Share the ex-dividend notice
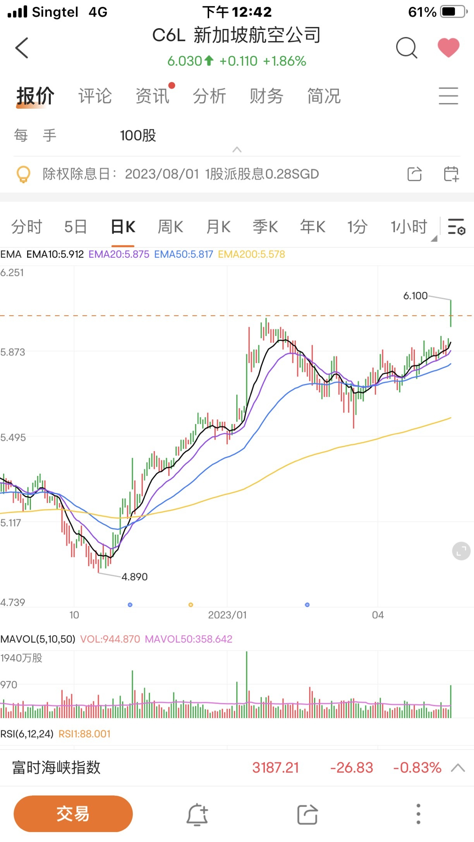 coord(414,174)
